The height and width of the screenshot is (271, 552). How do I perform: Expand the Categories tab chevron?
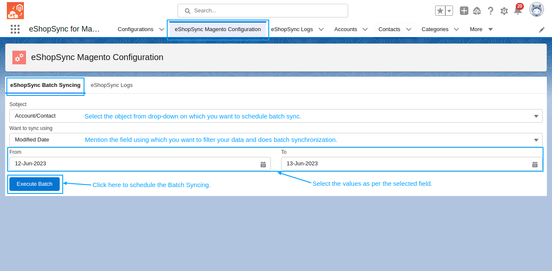click(456, 29)
